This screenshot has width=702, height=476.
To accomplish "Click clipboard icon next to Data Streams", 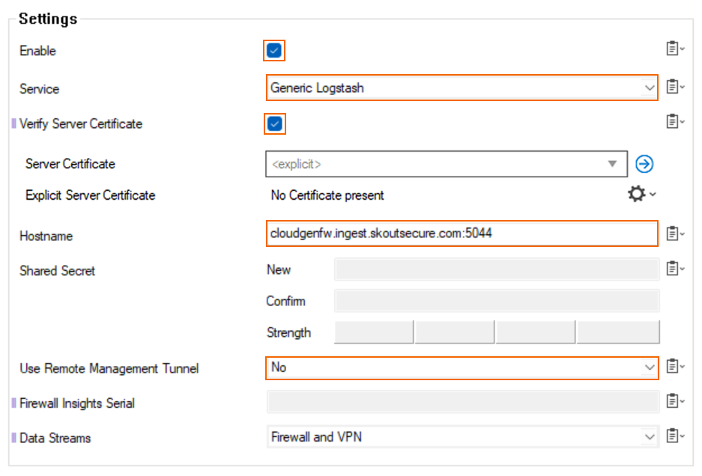I will [675, 436].
